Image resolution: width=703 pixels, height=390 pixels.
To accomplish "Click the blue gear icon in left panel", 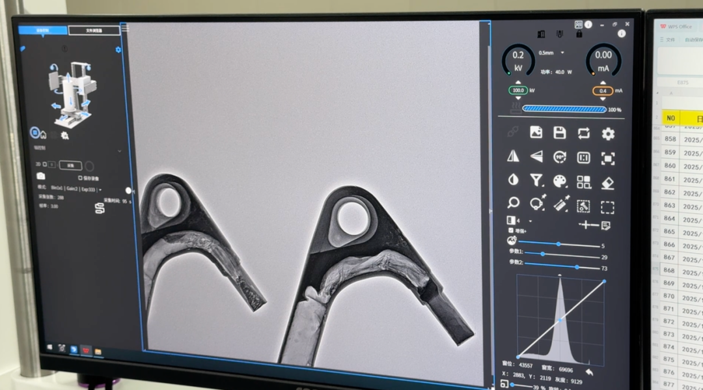I will (118, 49).
